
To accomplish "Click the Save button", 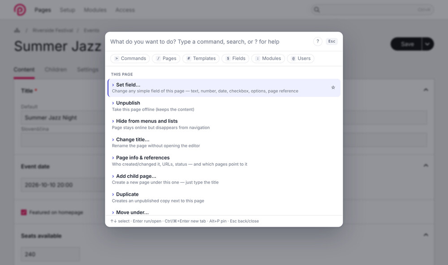I will pos(406,44).
